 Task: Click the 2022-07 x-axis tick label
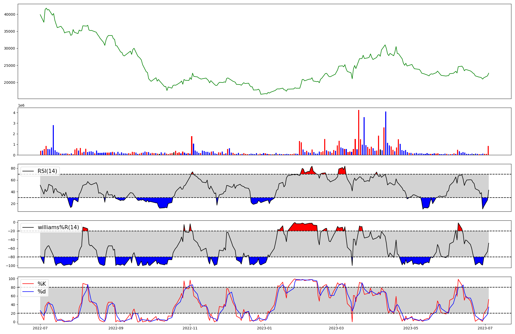40,328
